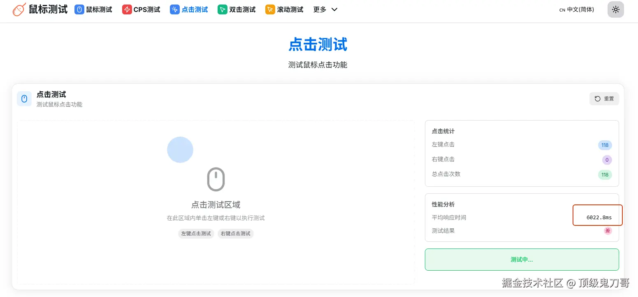Select the 左键点击测试 badge
The image size is (638, 297).
click(x=196, y=233)
